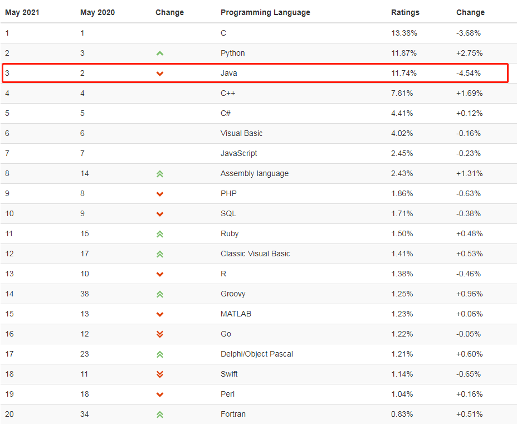Click the red down arrow in the PHP row
This screenshot has width=517, height=424.
160,194
